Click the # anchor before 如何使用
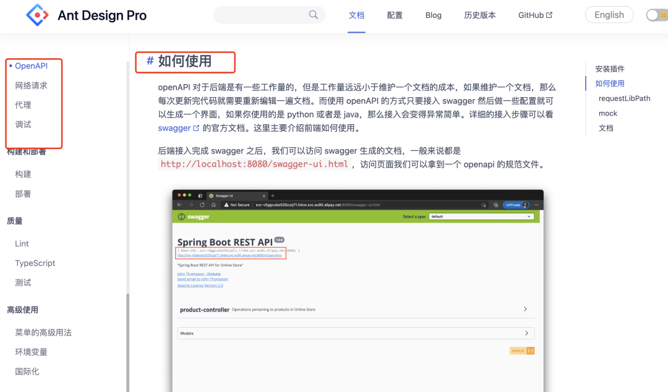 coord(150,61)
